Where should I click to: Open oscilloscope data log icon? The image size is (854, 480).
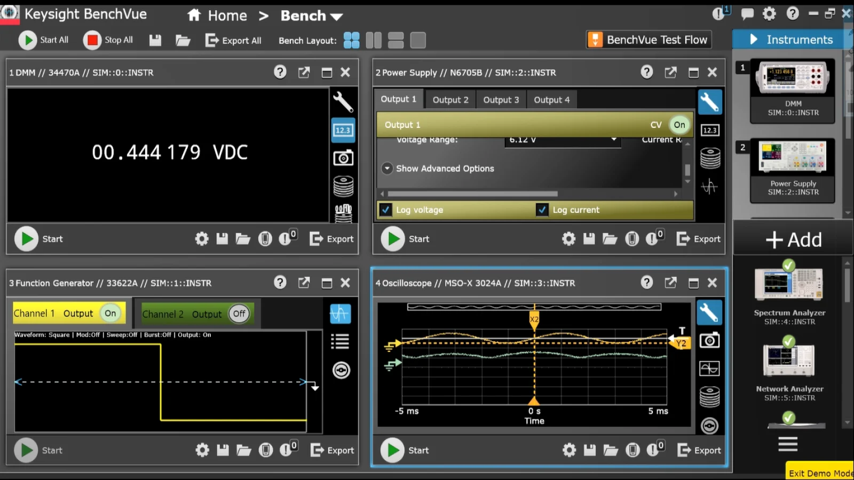(x=709, y=397)
